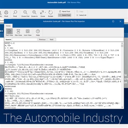128x128 pixels.
Task: Click Select All in toolbar
Action: click(x=81, y=15)
